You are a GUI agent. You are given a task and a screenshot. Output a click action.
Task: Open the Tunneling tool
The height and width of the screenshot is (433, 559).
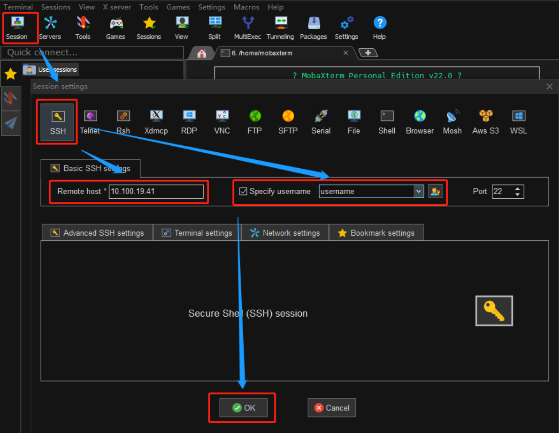tap(280, 28)
